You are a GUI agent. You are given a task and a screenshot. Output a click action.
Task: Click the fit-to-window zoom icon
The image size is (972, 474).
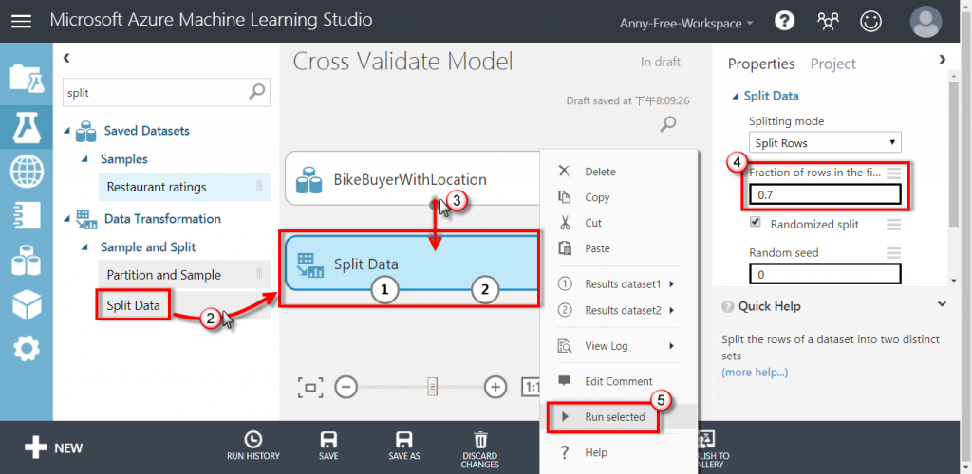(x=310, y=388)
